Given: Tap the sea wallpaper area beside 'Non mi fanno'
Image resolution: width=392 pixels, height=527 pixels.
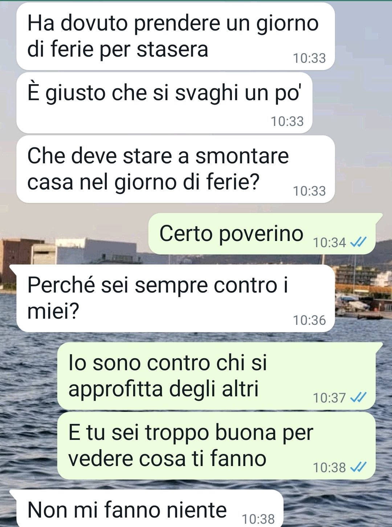Looking at the screenshot, I should 338,508.
